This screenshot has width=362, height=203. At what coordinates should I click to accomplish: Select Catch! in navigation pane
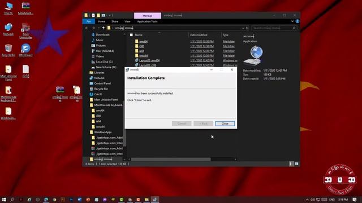[x=98, y=94]
